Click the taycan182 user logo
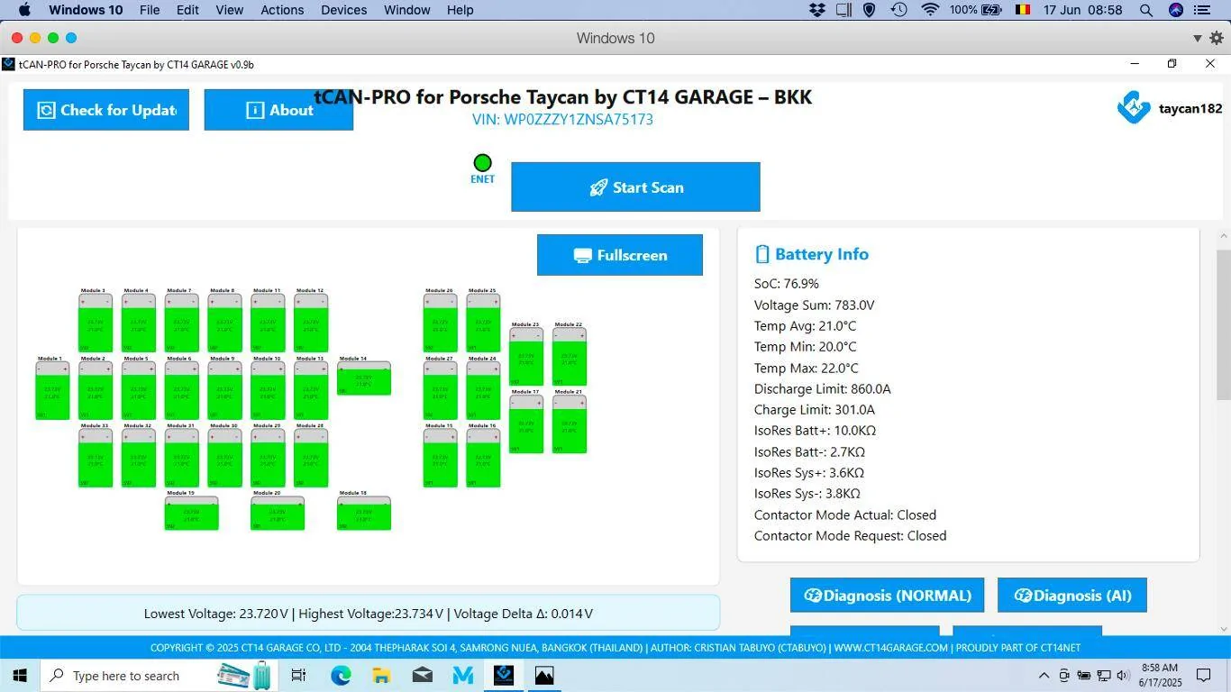Screen dimensions: 1231x692 [1134, 108]
